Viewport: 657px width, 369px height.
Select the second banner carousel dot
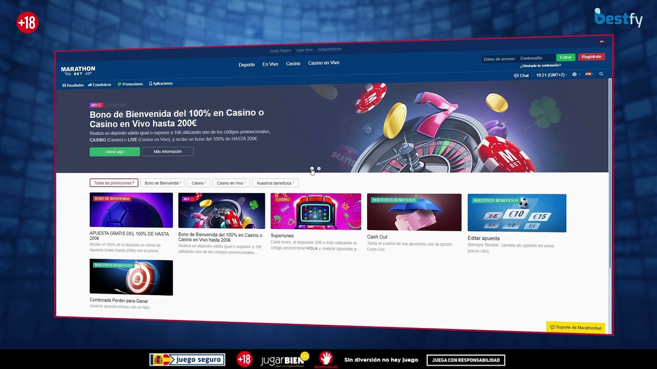tap(319, 168)
